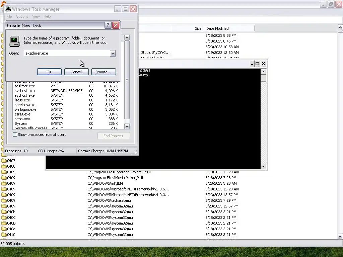The image size is (343, 257).
Task: Open the View menu in Task Manager
Action: [x=36, y=16]
